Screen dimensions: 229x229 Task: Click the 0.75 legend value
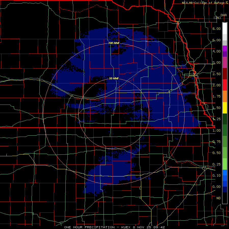click(217, 142)
